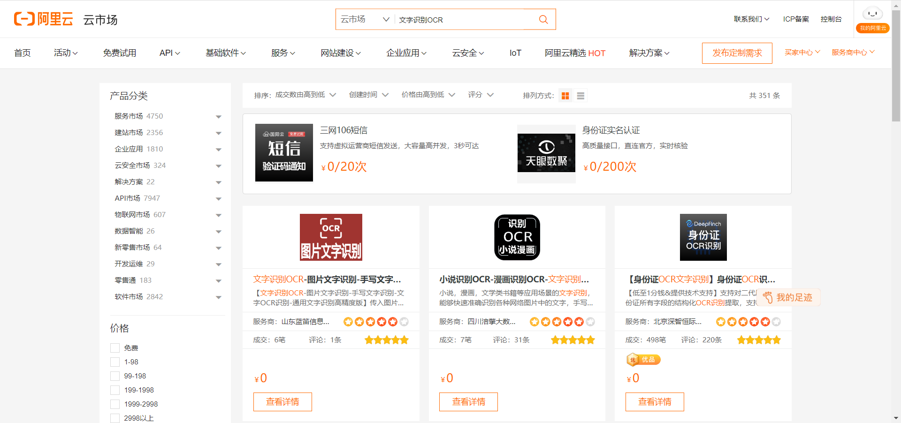The height and width of the screenshot is (423, 901).
Task: Open the 云市场 search scope dropdown
Action: 365,19
